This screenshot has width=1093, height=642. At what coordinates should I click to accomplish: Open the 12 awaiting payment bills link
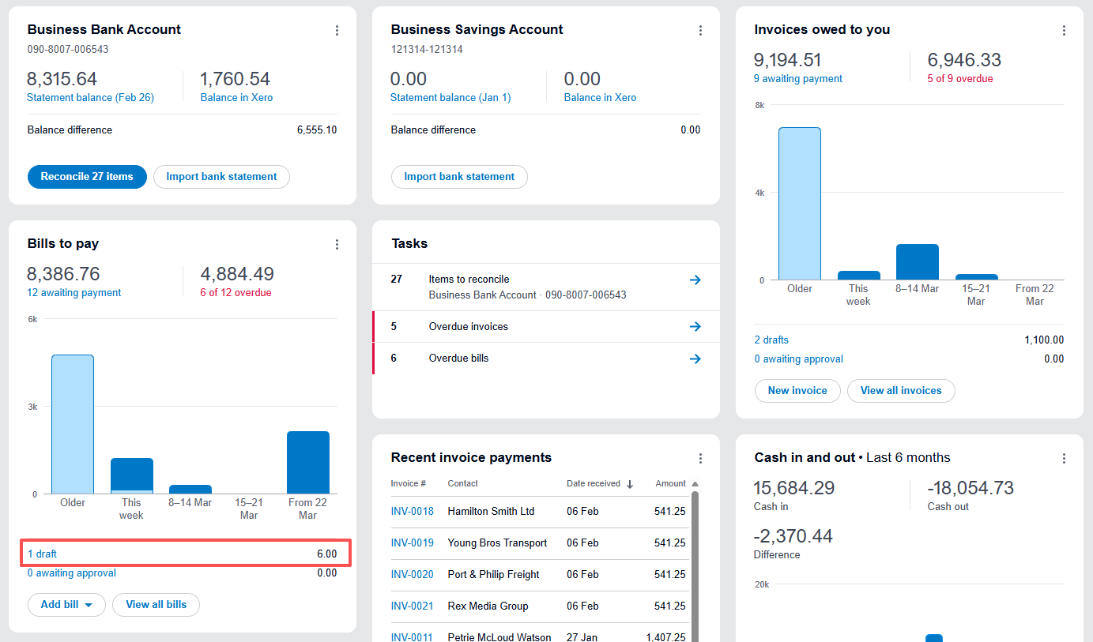tap(73, 292)
